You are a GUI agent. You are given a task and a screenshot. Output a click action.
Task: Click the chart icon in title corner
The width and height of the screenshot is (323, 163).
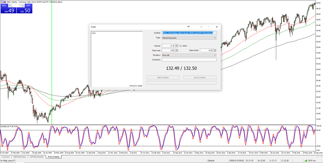click(x=2, y=2)
